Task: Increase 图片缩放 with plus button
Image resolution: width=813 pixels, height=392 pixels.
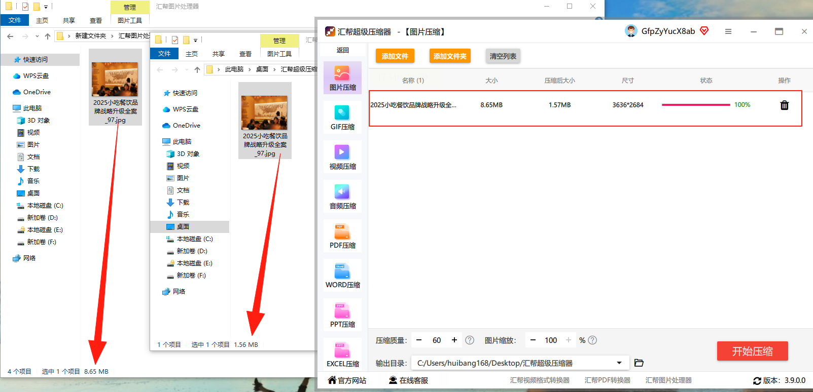Action: click(x=569, y=340)
